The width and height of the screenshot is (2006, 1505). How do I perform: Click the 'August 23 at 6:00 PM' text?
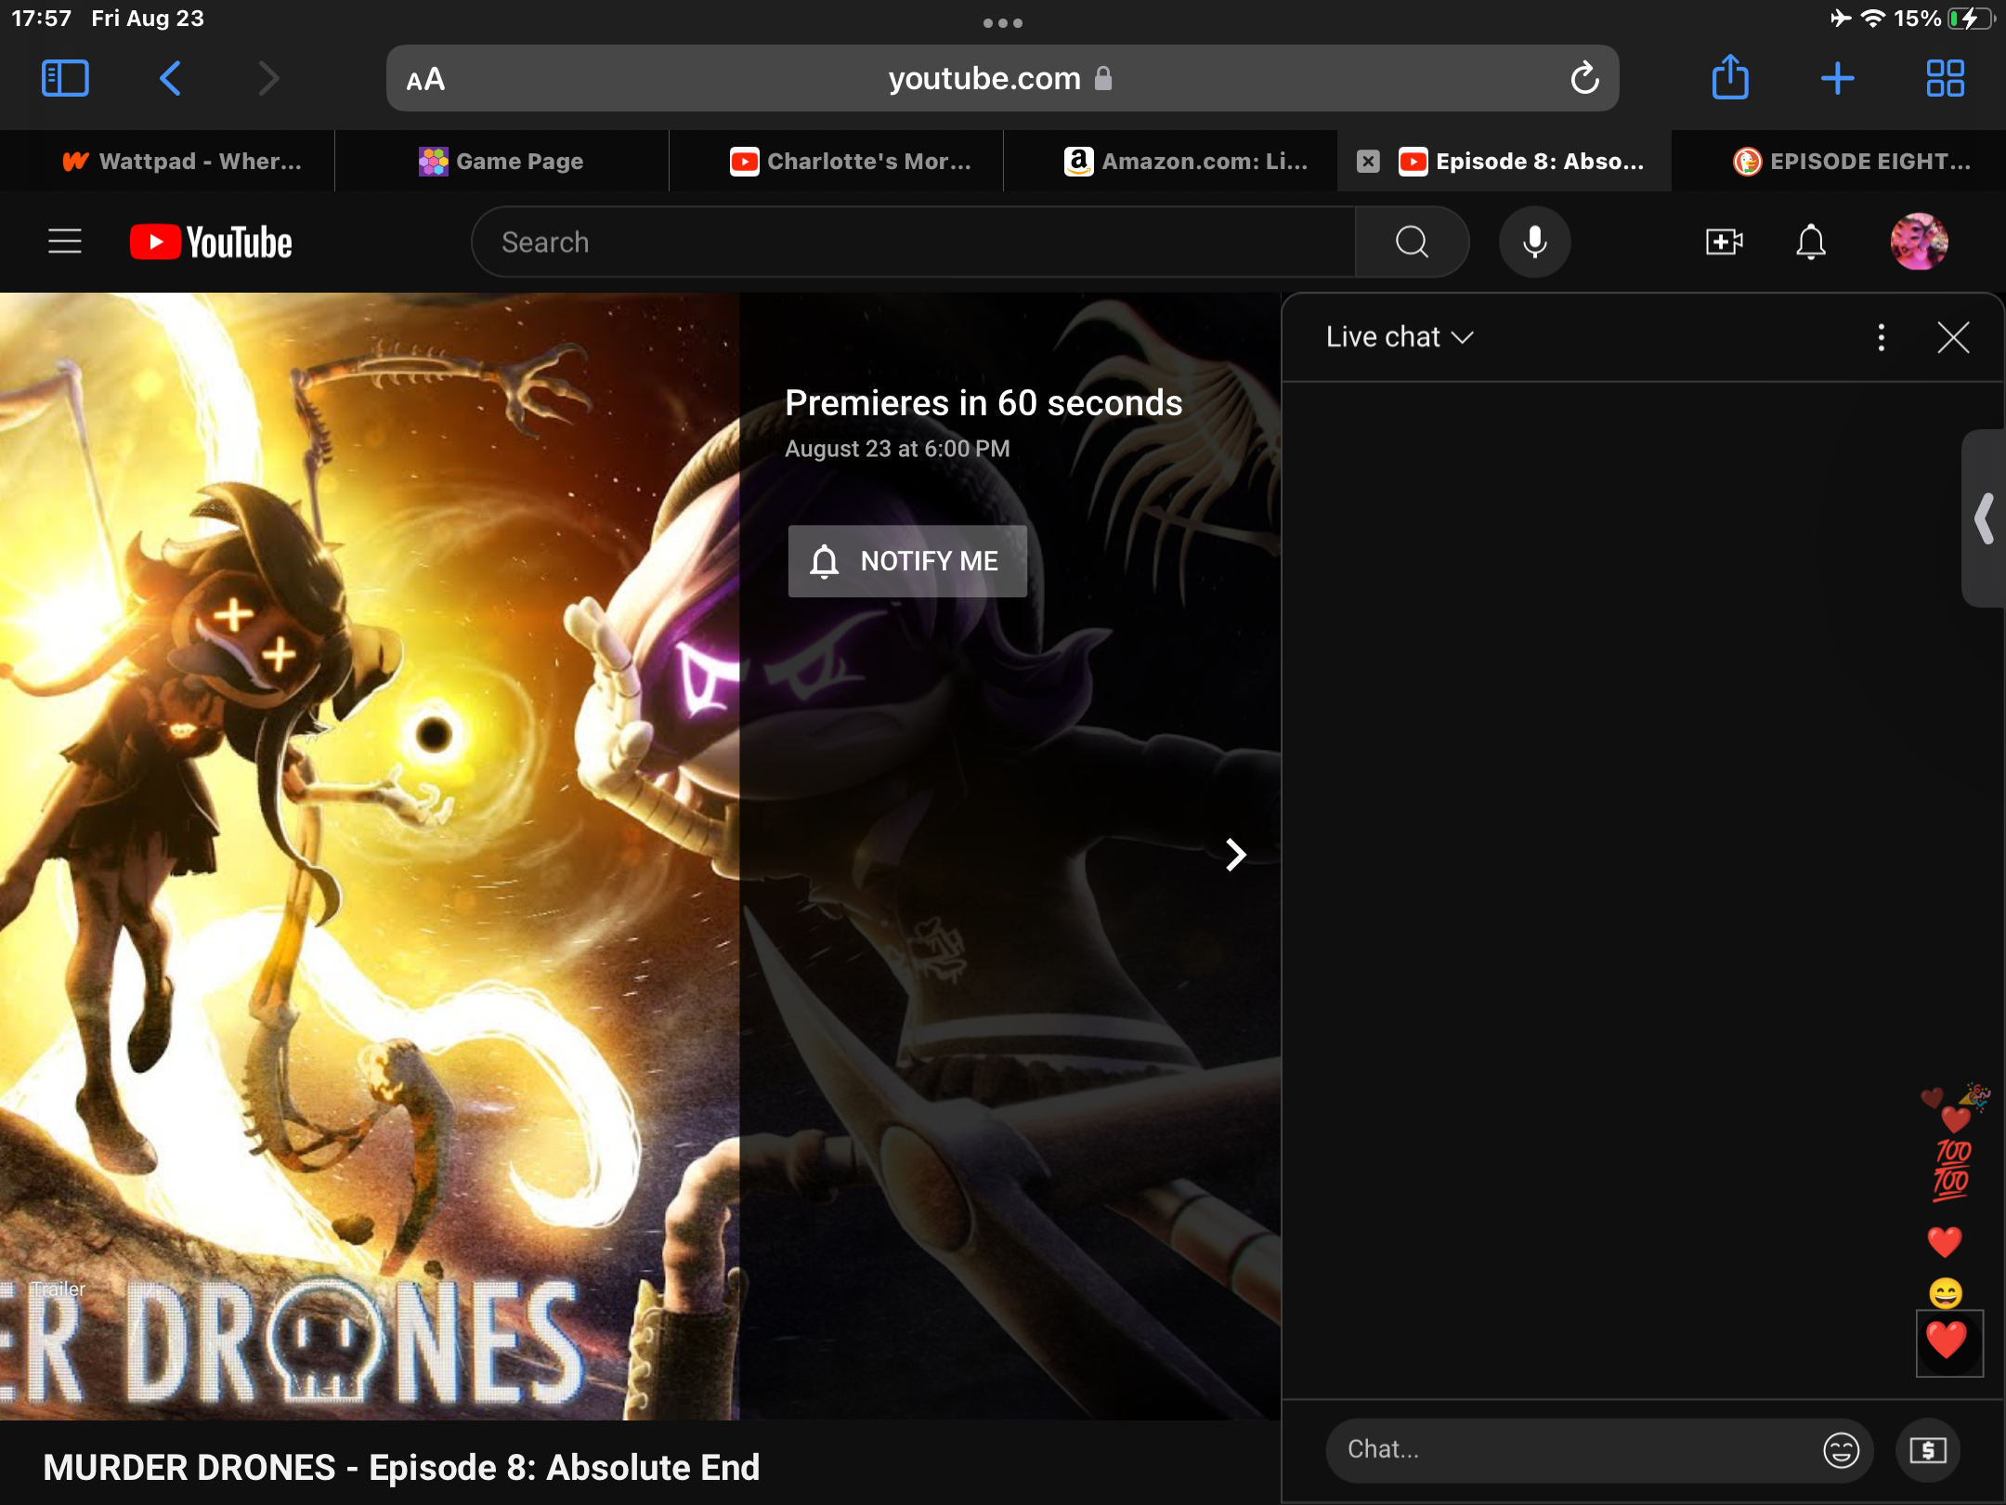pos(897,449)
